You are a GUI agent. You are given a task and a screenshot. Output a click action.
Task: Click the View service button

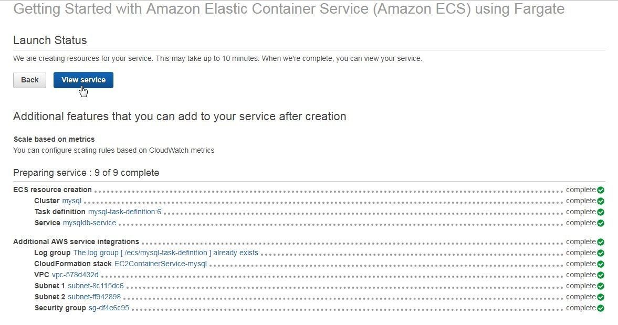coord(83,80)
